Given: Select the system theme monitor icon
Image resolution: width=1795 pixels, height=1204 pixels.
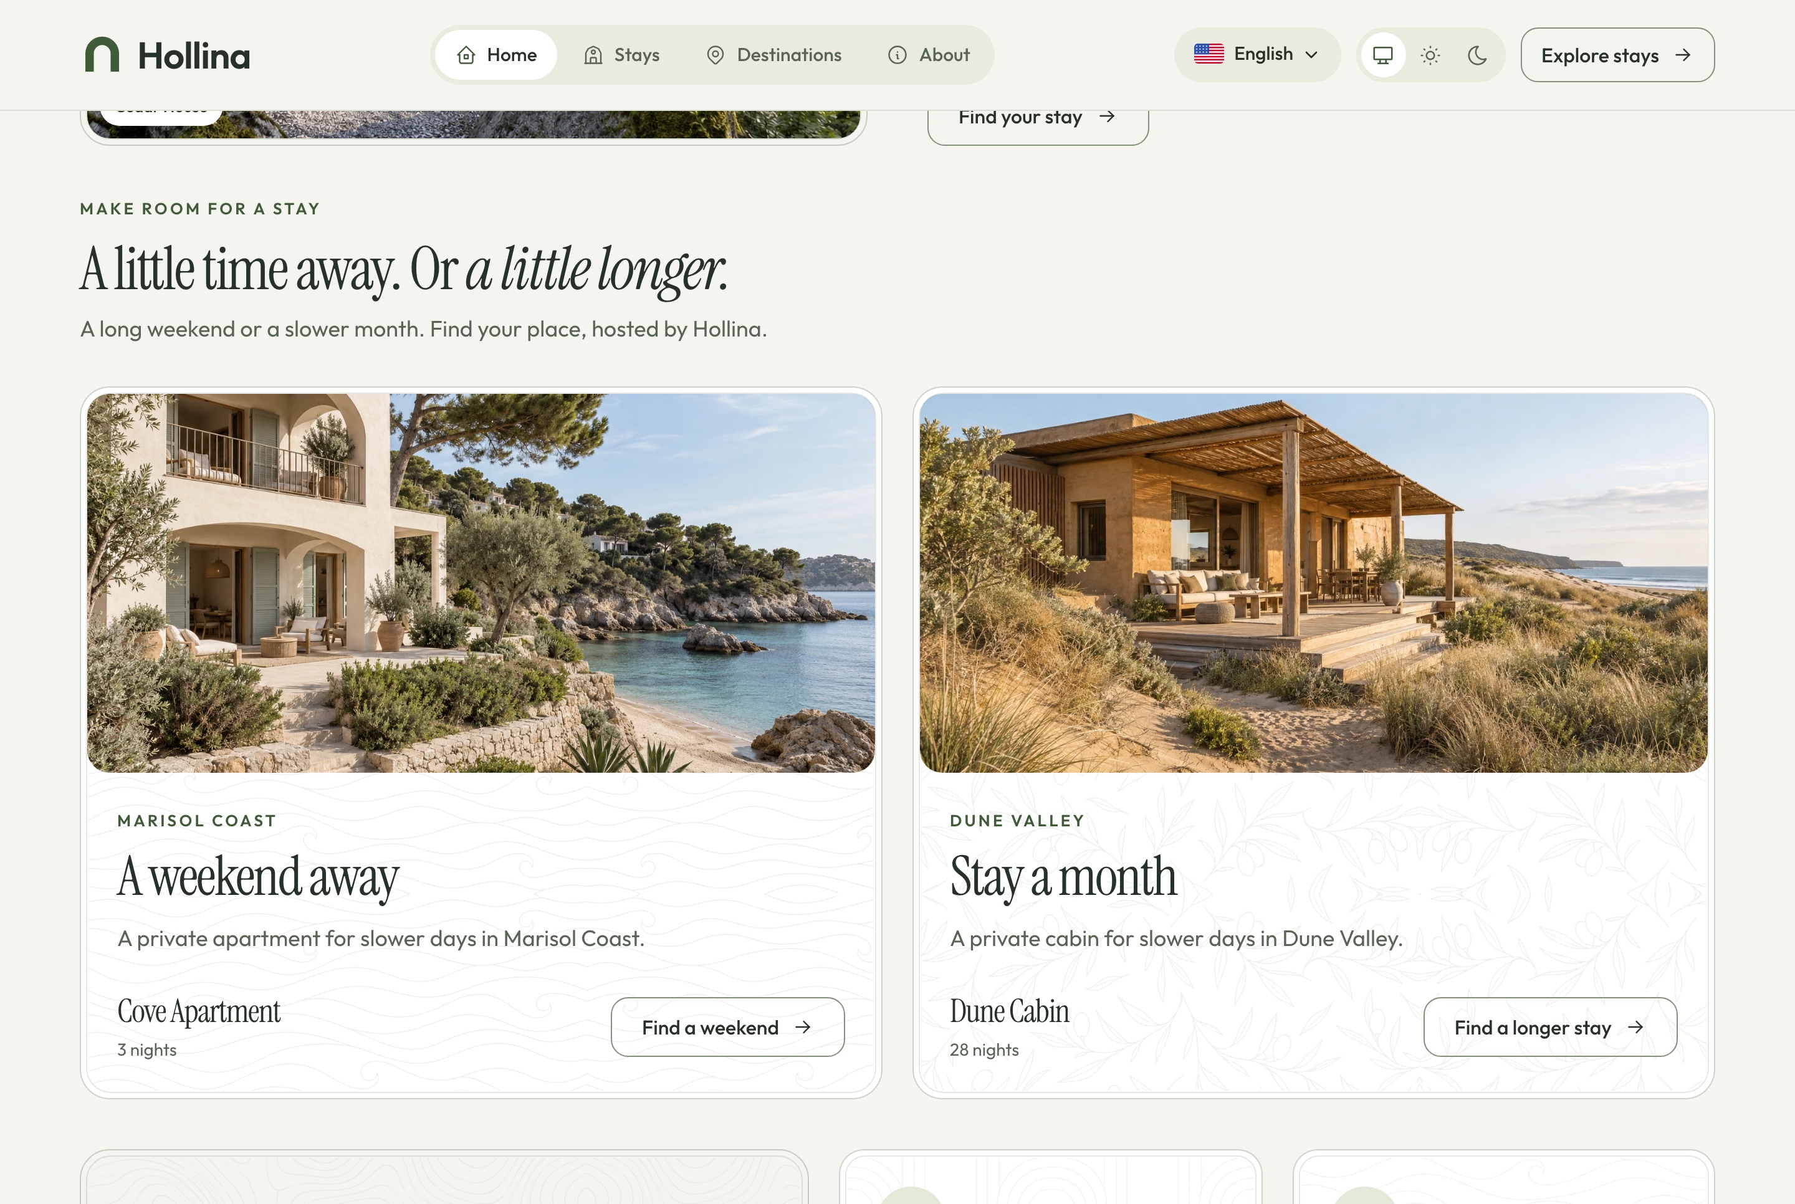Looking at the screenshot, I should (x=1383, y=55).
